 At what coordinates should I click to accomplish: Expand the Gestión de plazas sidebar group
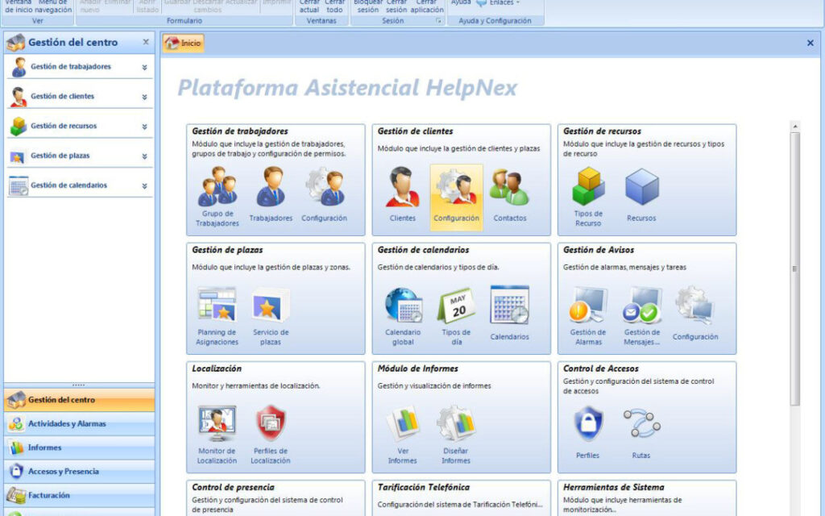pyautogui.click(x=144, y=156)
